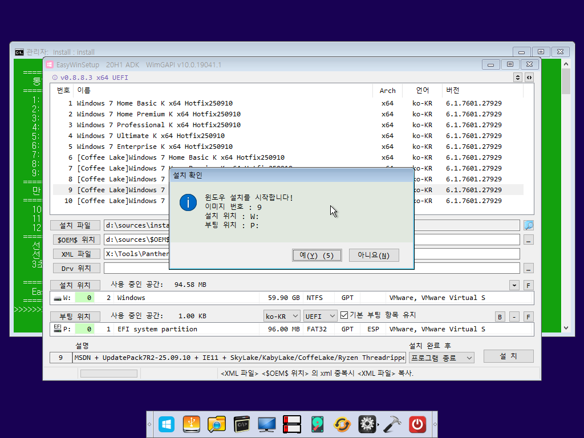The image size is (584, 438).
Task: Click the console window title icon
Action: pyautogui.click(x=19, y=52)
